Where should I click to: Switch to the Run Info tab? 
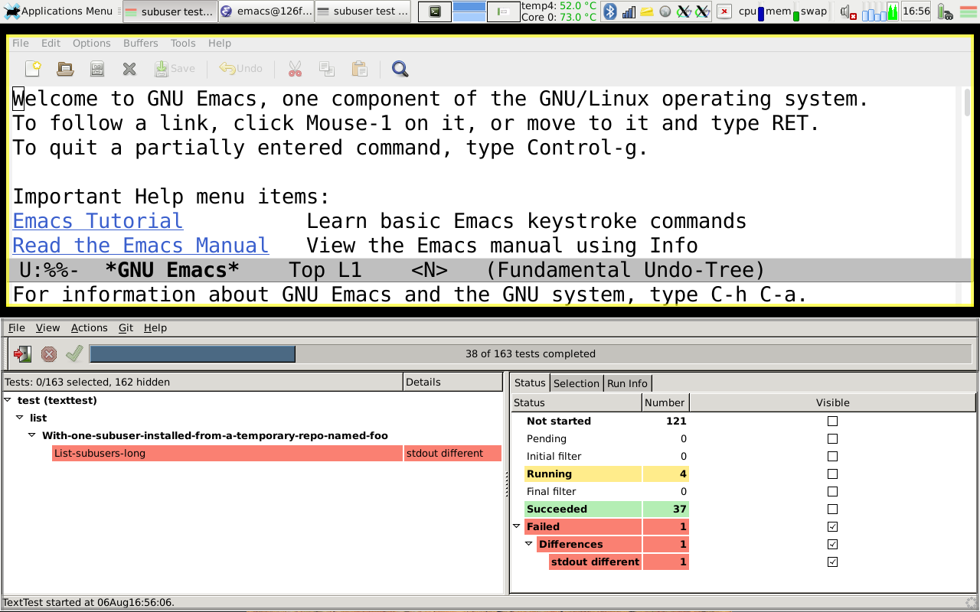pos(627,383)
